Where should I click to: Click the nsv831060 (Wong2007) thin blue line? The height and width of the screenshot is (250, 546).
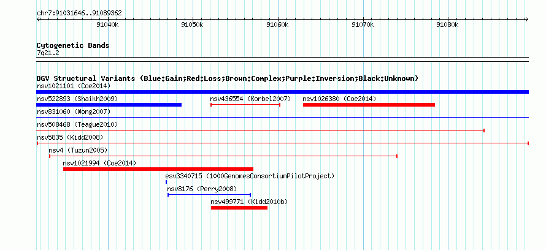[282, 118]
